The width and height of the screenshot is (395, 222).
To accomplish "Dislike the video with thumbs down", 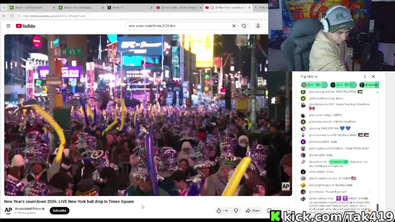I will click(236, 211).
